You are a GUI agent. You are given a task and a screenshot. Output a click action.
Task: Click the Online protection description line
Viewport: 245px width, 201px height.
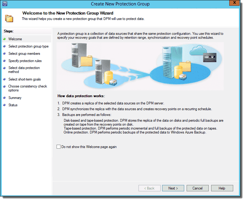tap(135, 132)
